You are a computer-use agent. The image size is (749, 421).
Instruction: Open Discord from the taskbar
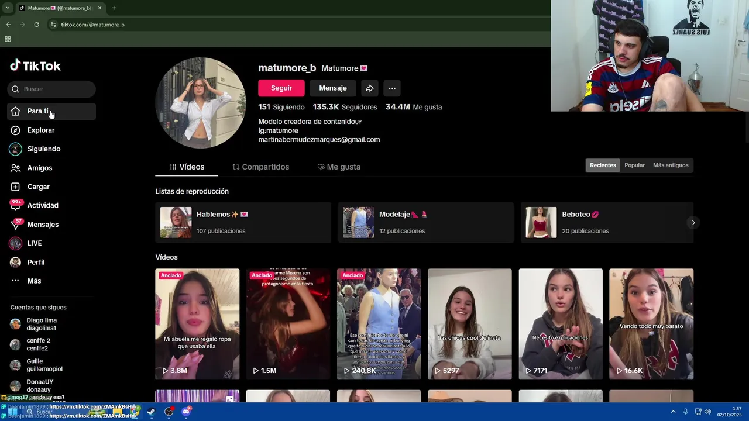pyautogui.click(x=187, y=412)
